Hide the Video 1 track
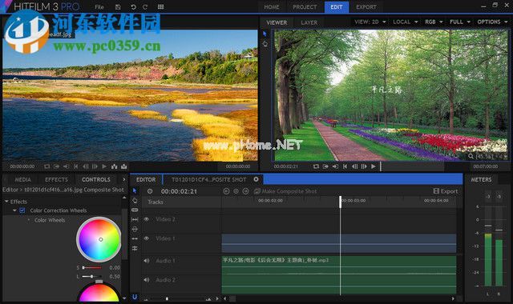513x304 pixels. [147, 238]
